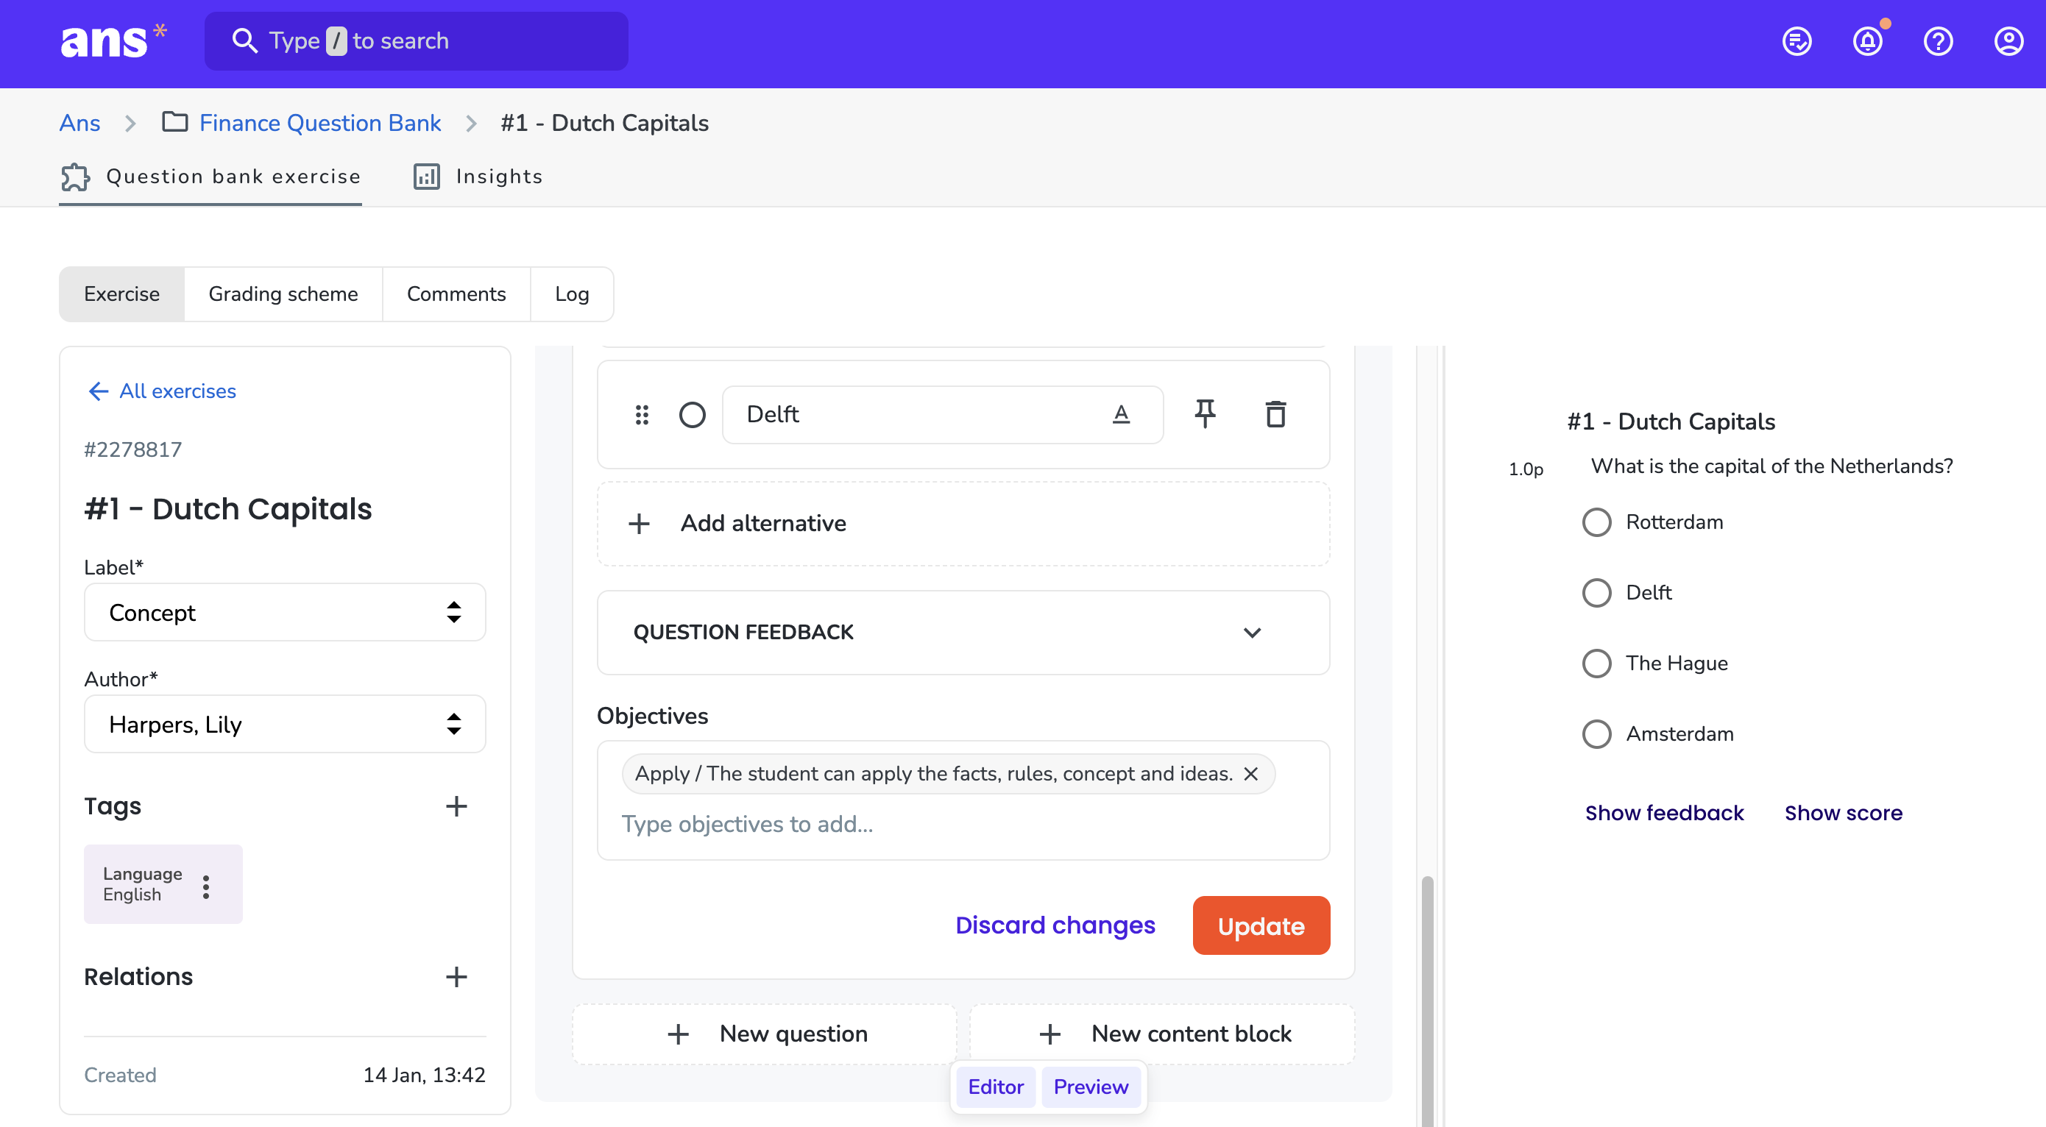
Task: Click the Update button
Action: pyautogui.click(x=1261, y=925)
